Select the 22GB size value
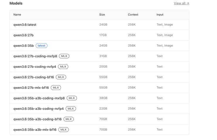The image size is (217, 140). tap(103, 108)
